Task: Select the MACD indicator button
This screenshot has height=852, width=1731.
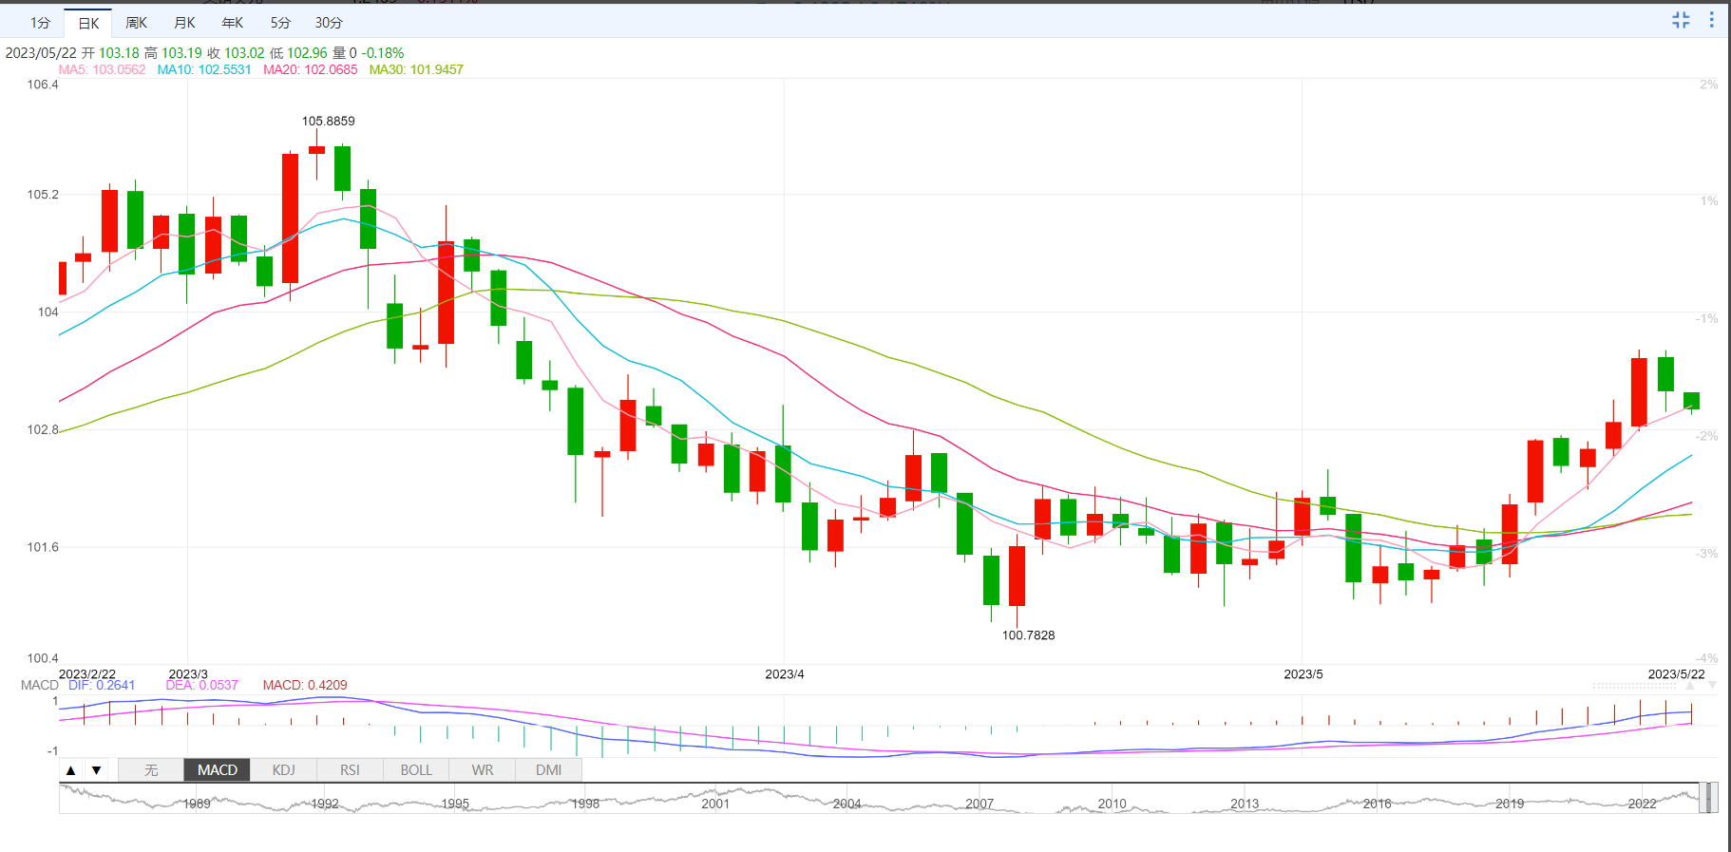Action: click(x=218, y=770)
